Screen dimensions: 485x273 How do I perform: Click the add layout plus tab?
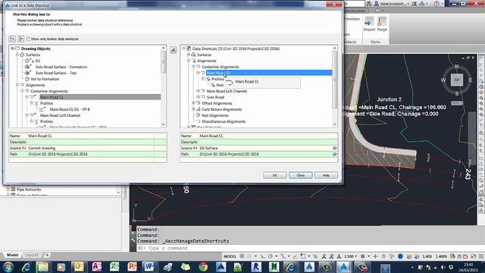click(47, 255)
